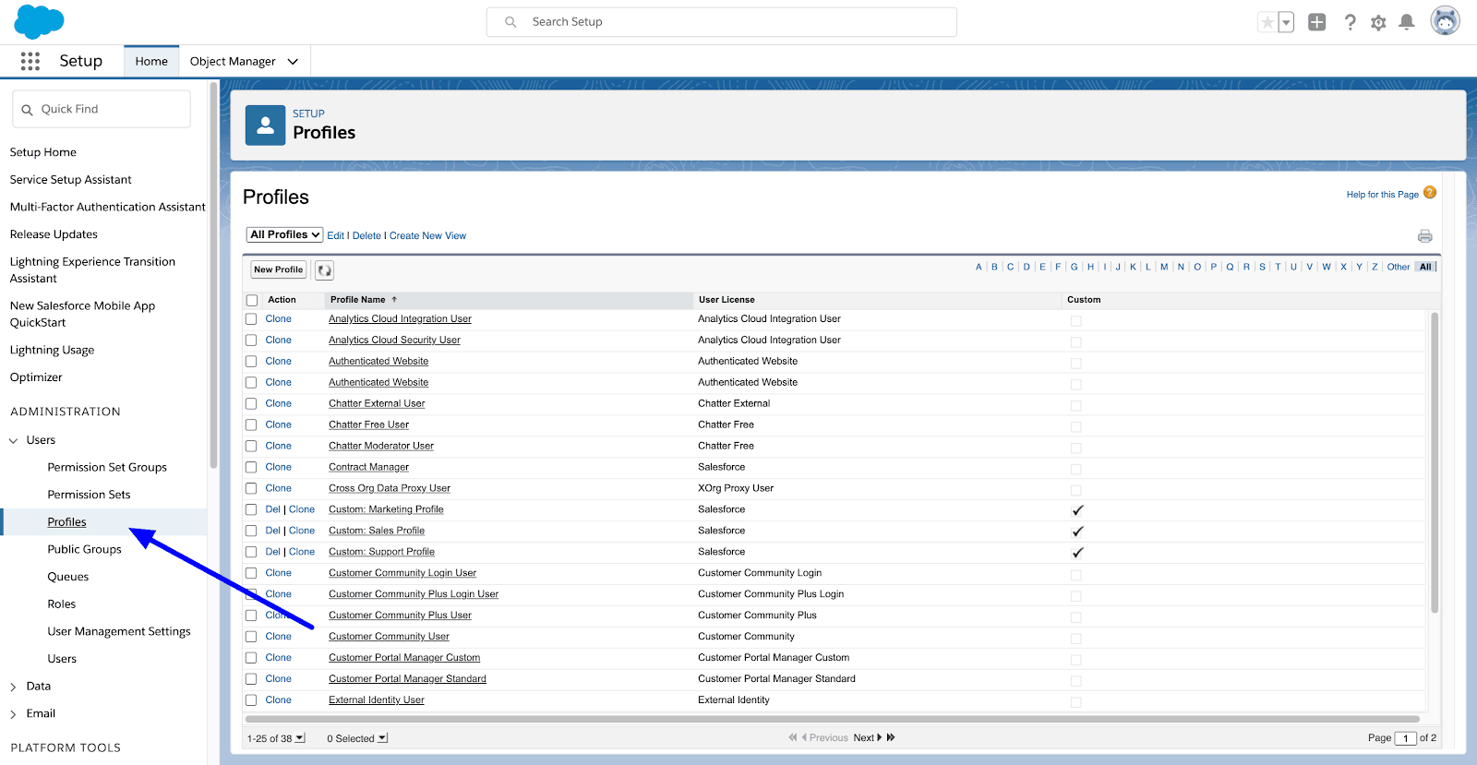Screen dimensions: 1477x765
Task: Collapse the Users tree section
Action: (14, 441)
